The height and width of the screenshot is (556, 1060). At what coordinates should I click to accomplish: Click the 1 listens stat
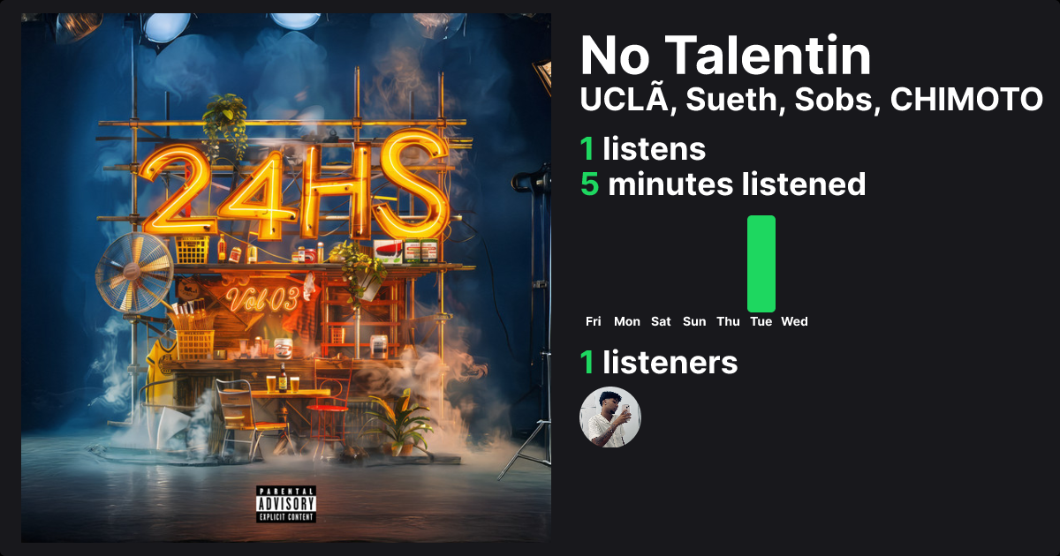pyautogui.click(x=643, y=149)
